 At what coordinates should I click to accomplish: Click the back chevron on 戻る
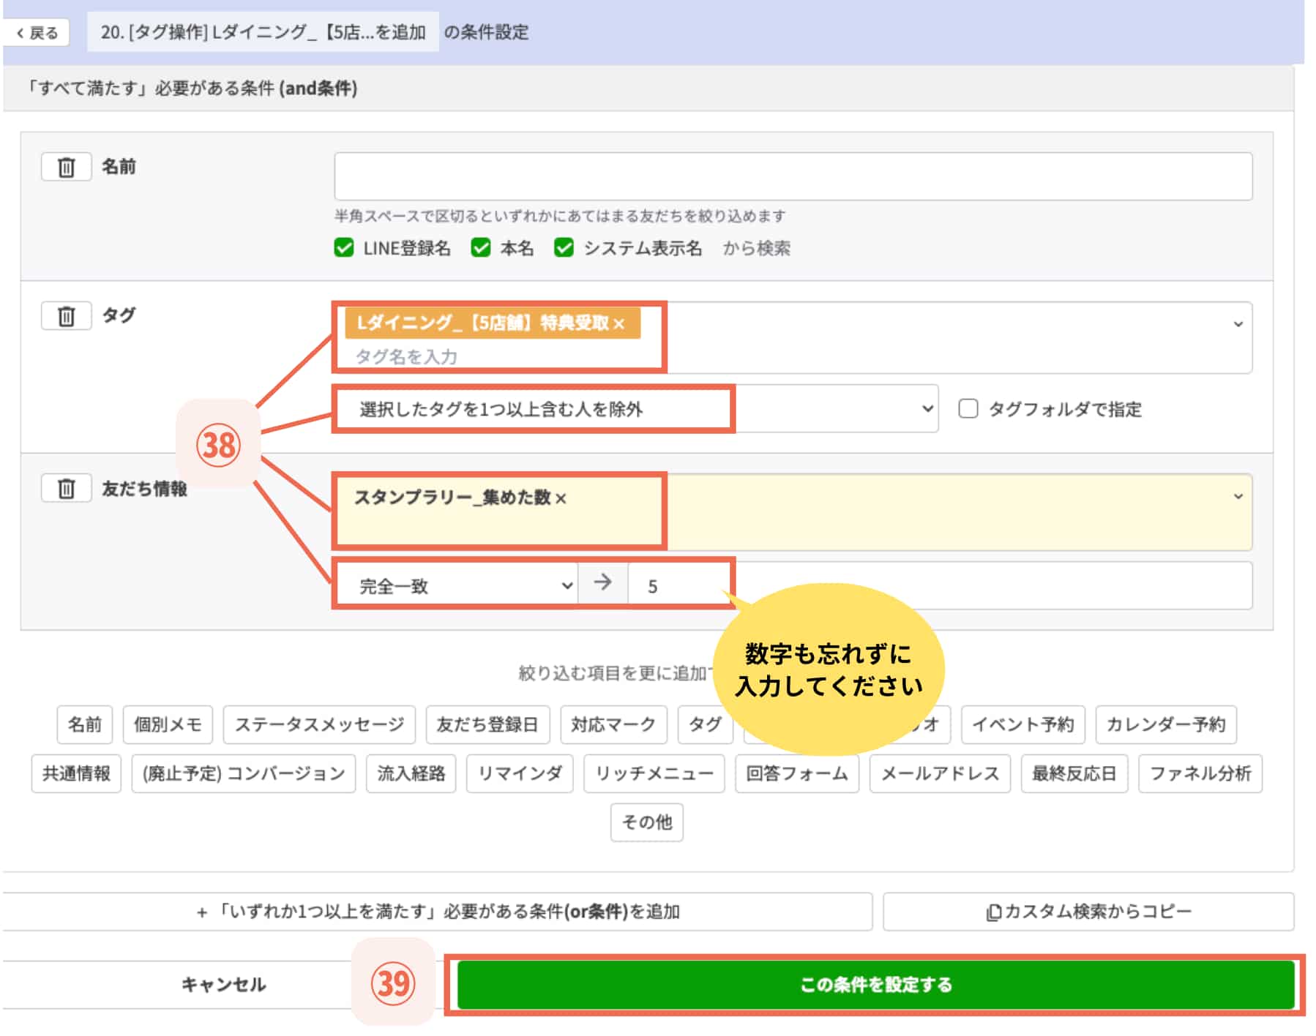click(20, 33)
